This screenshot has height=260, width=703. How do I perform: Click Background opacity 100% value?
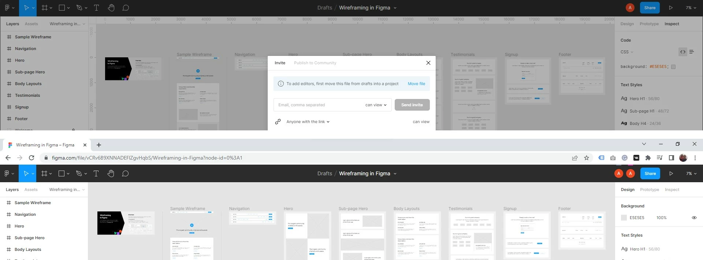click(x=662, y=218)
